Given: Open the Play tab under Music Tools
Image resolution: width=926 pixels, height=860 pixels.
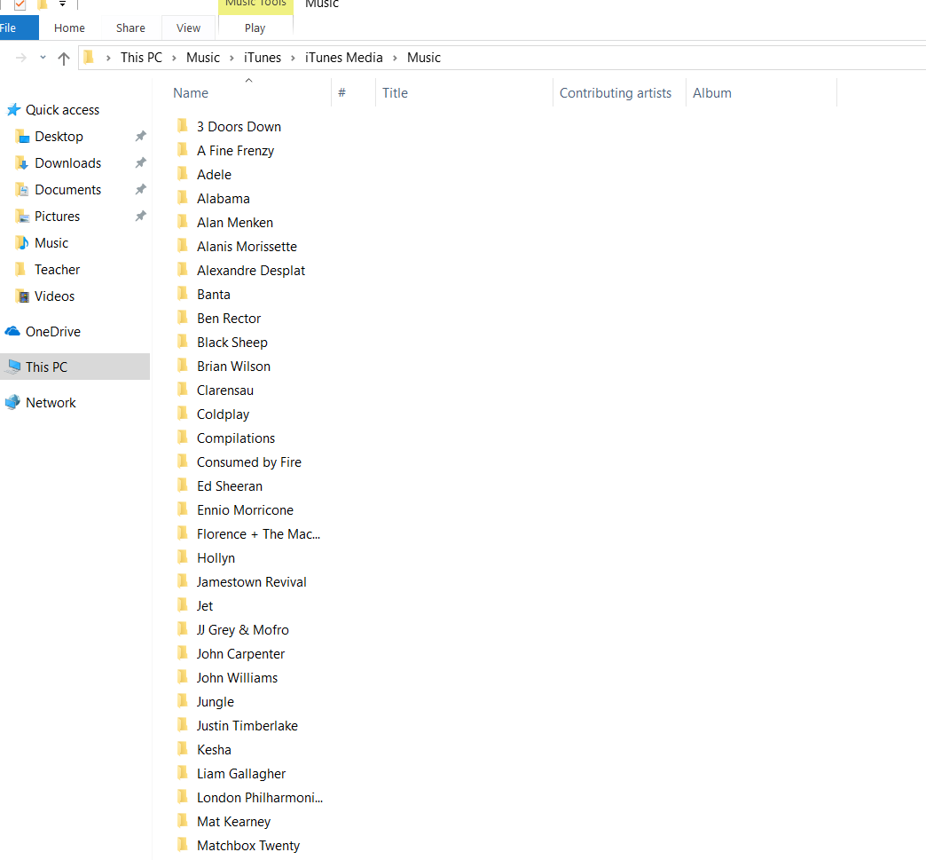Looking at the screenshot, I should pos(255,28).
